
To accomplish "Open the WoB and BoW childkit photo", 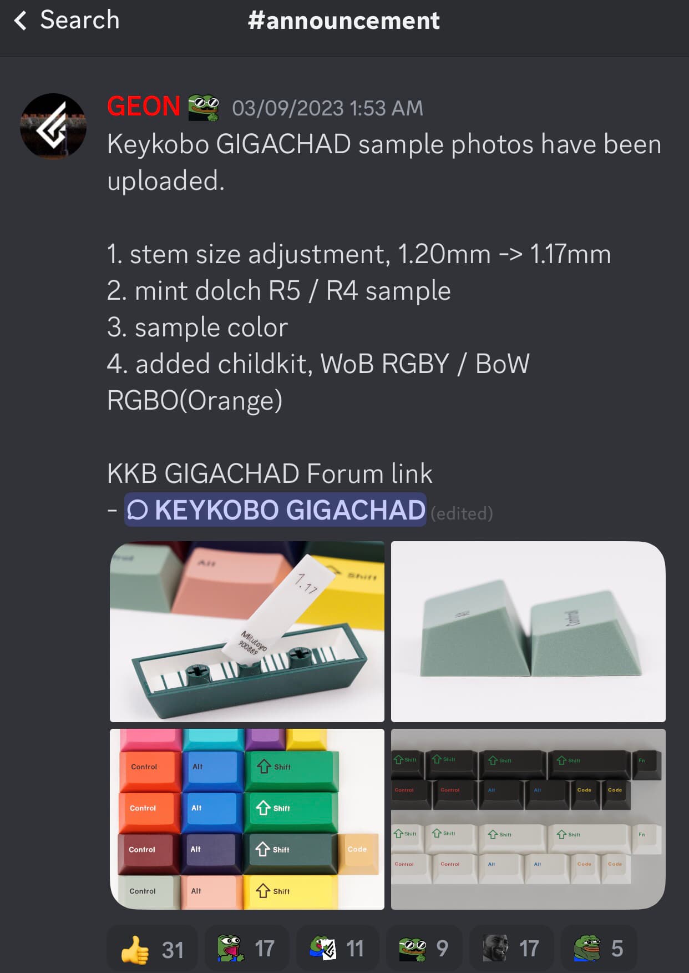I will [528, 819].
